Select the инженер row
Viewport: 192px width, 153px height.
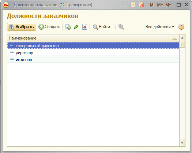click(93, 60)
